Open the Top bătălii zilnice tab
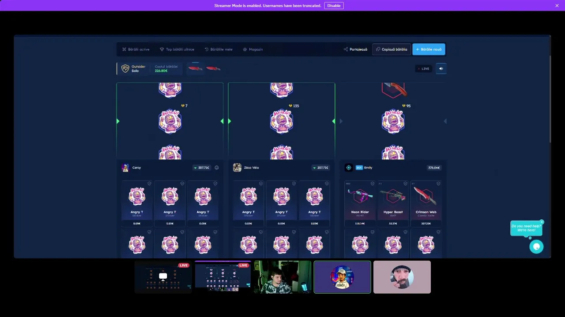Viewport: 565px width, 317px height. point(177,49)
